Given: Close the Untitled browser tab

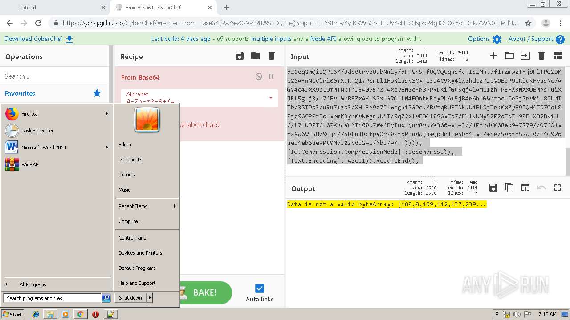Looking at the screenshot, I should [x=103, y=8].
